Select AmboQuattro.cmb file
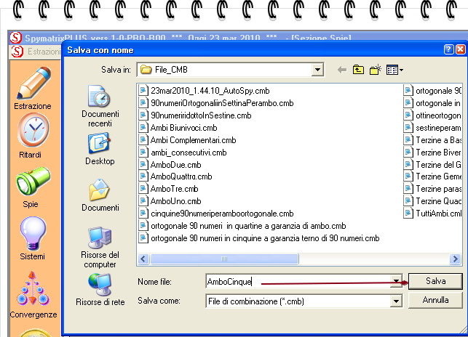 click(176, 176)
